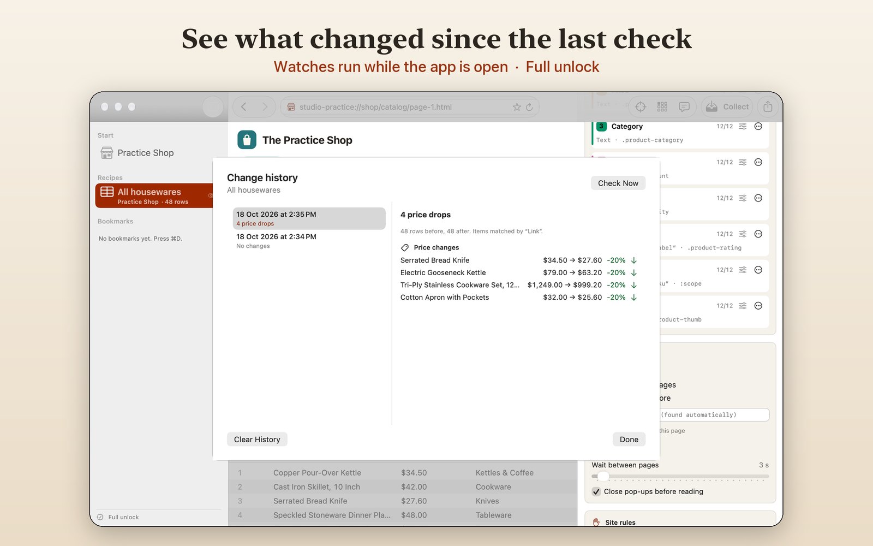
Task: Open more options for the :scope field
Action: click(x=758, y=270)
